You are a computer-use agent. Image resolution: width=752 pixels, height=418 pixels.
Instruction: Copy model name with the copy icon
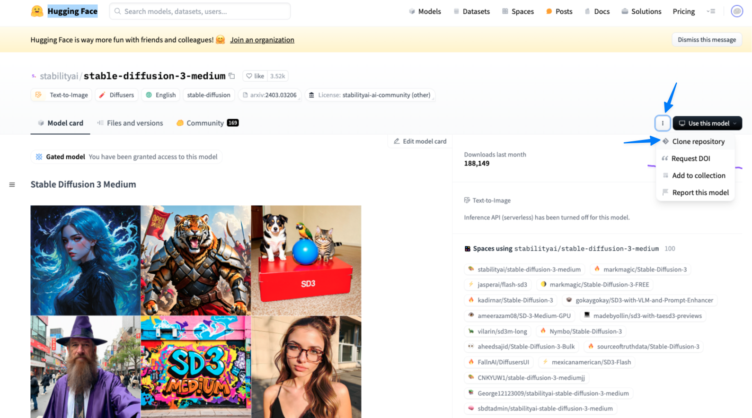(232, 76)
